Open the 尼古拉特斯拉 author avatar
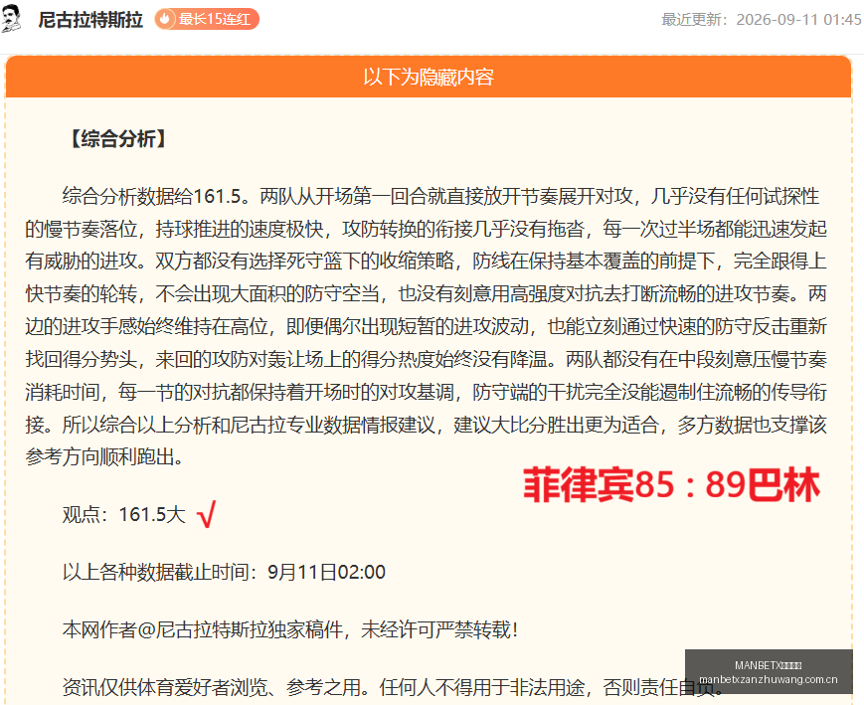 11,18
